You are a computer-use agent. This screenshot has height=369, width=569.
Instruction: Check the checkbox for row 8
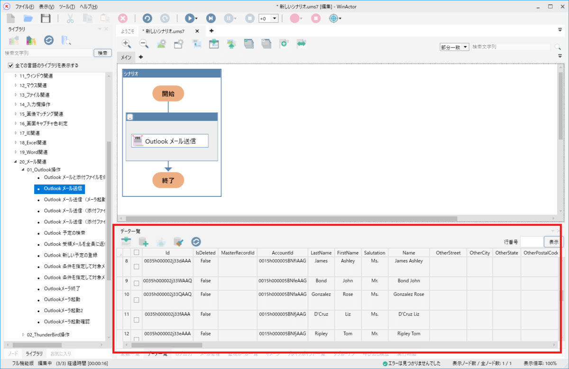pos(137,267)
